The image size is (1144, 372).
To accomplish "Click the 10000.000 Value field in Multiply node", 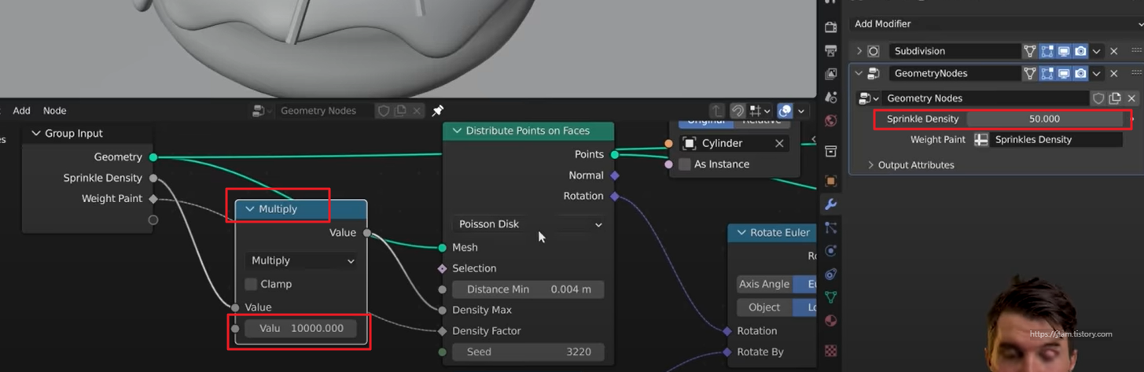I will coord(300,329).
